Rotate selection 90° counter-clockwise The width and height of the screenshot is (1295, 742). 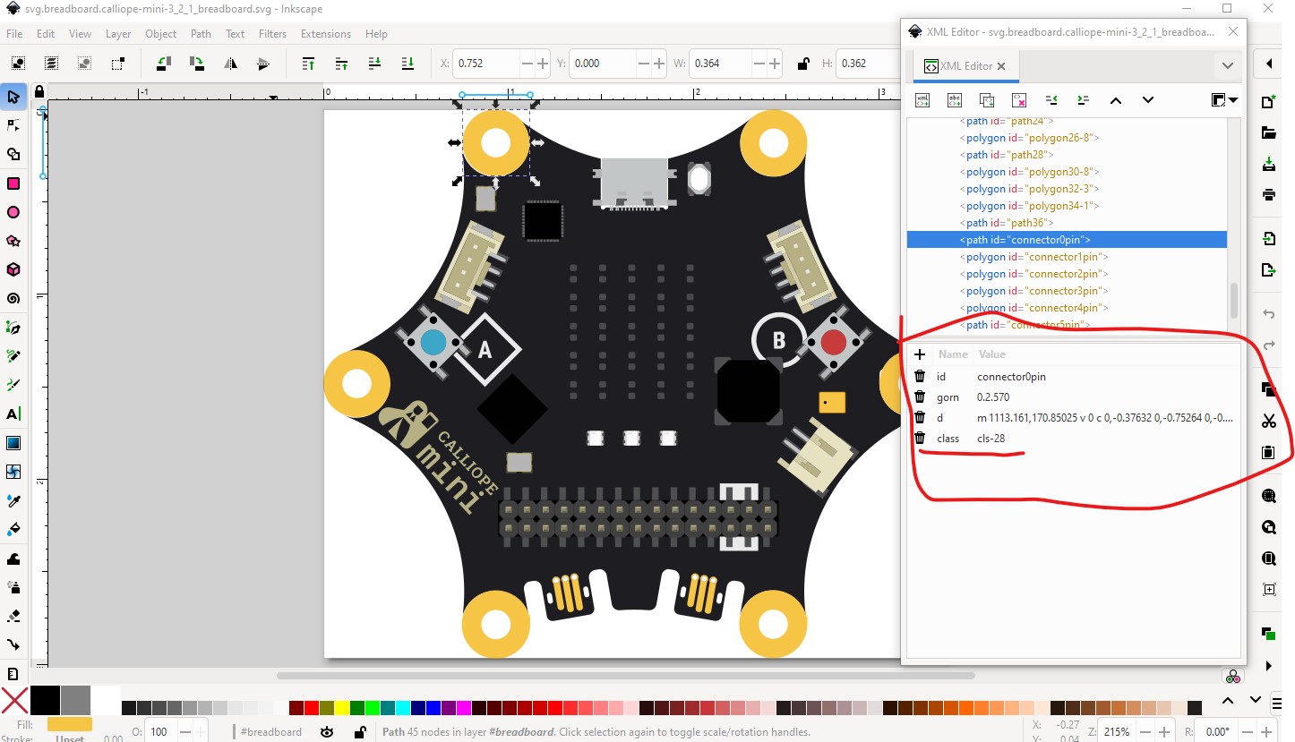pyautogui.click(x=163, y=64)
